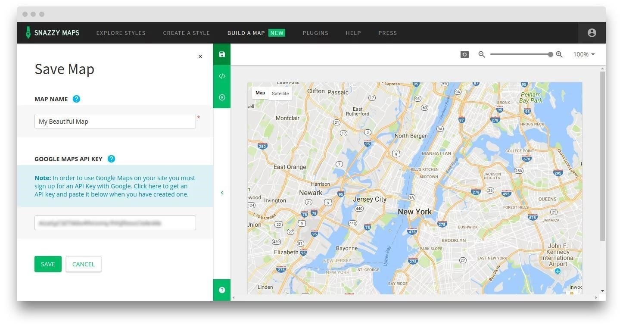Click the scroll down arrow
The width and height of the screenshot is (623, 331).
tap(602, 291)
